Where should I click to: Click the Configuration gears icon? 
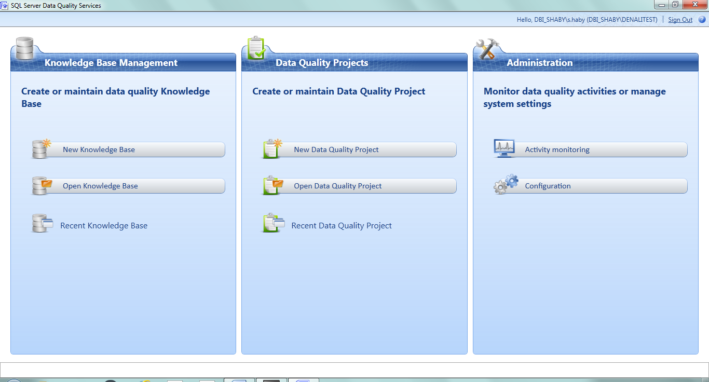[x=506, y=184]
